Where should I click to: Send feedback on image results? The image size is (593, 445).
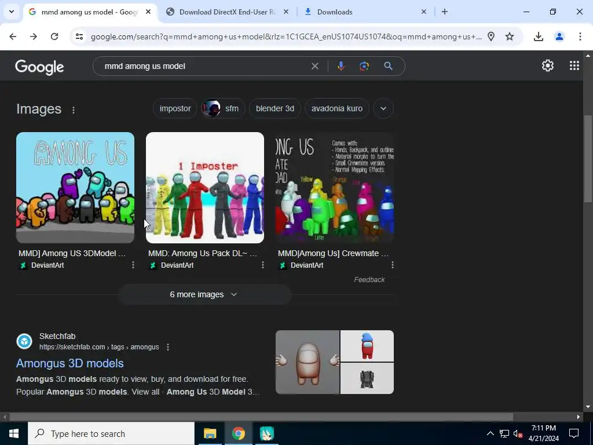pos(369,280)
